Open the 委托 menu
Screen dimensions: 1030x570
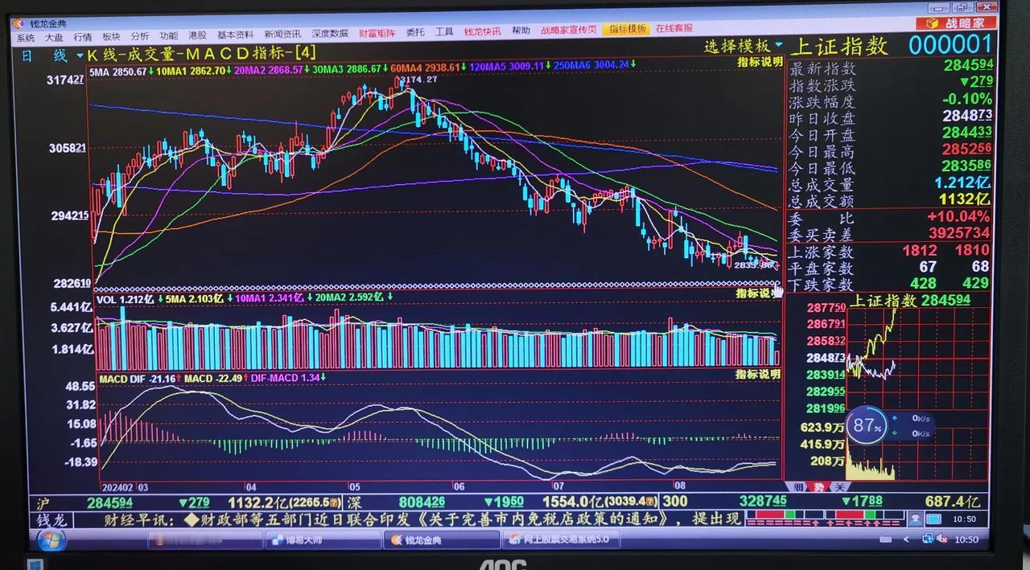[415, 32]
